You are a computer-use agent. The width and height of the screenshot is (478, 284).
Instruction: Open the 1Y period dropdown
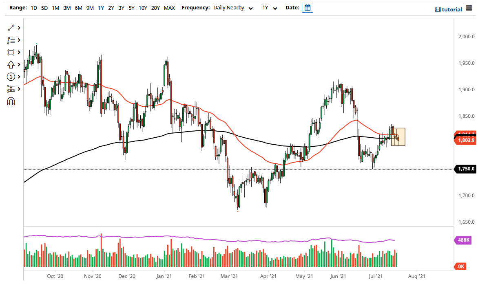coord(270,8)
